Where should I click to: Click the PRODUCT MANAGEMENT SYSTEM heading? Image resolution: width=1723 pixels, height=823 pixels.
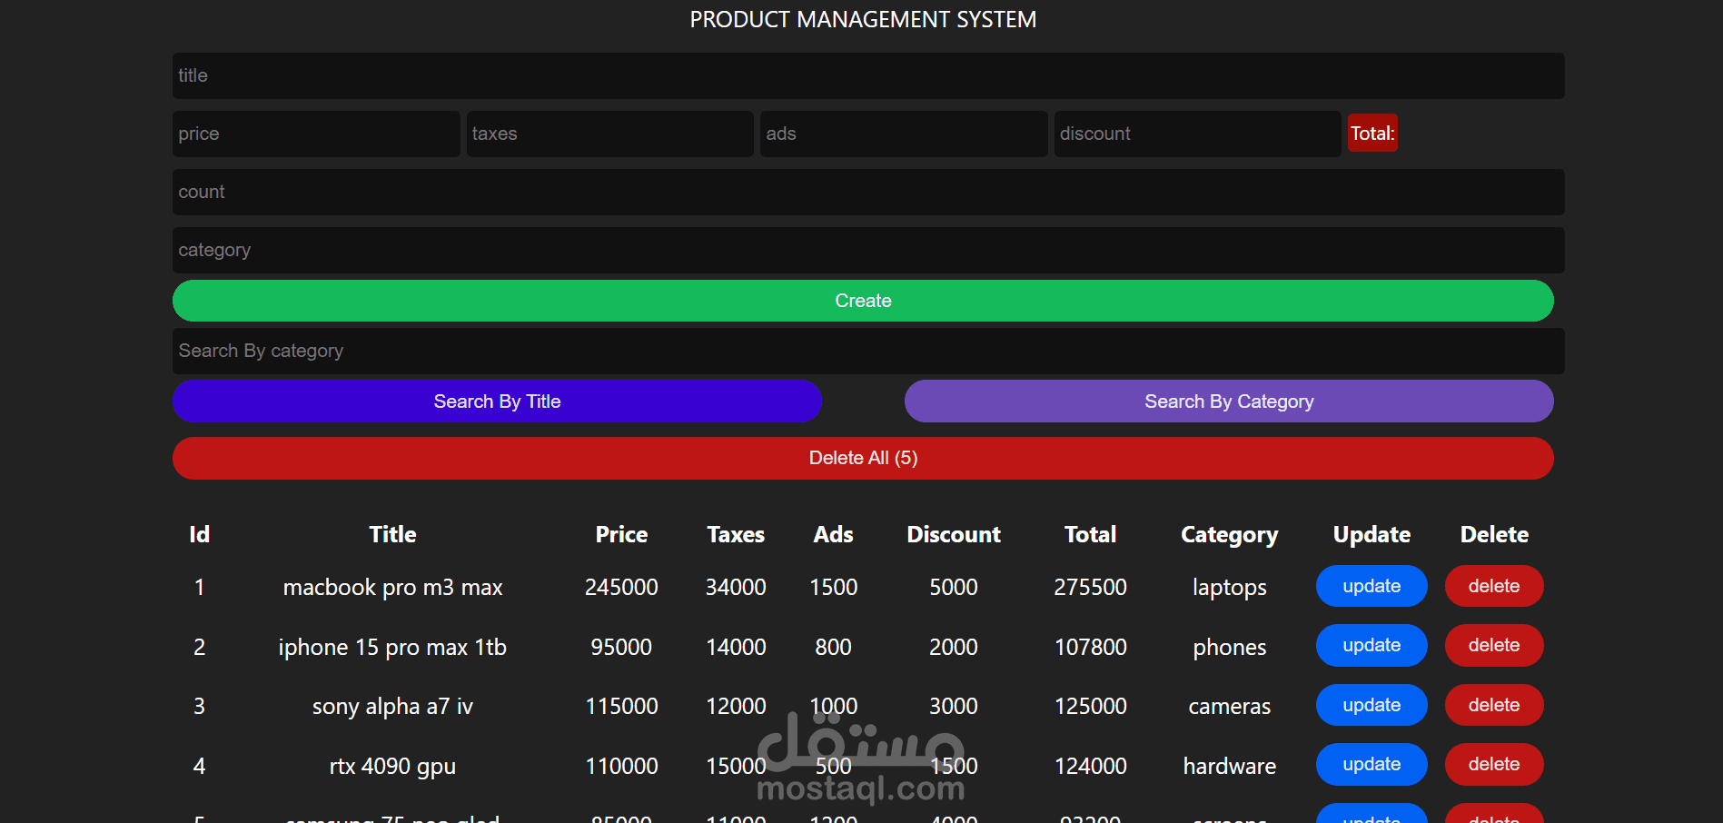(x=863, y=19)
